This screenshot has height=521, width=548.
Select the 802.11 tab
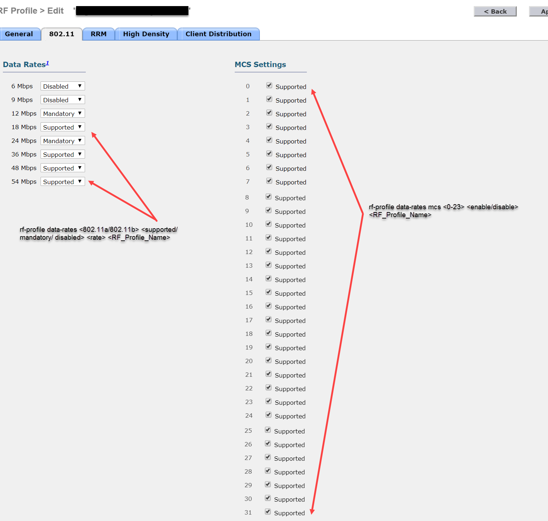click(62, 34)
